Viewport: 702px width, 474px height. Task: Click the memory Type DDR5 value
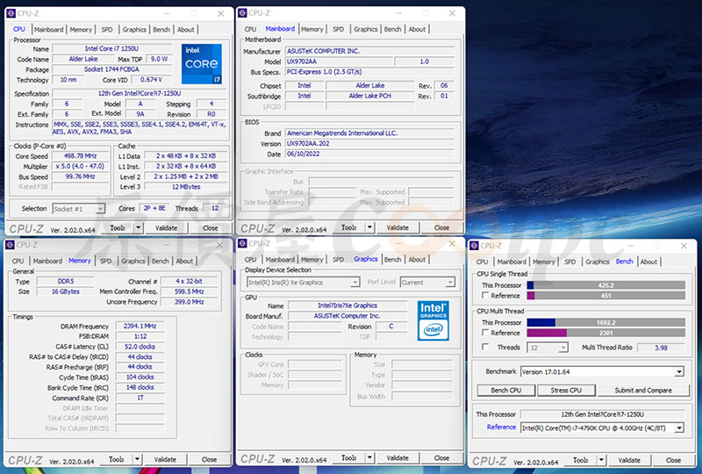[65, 281]
